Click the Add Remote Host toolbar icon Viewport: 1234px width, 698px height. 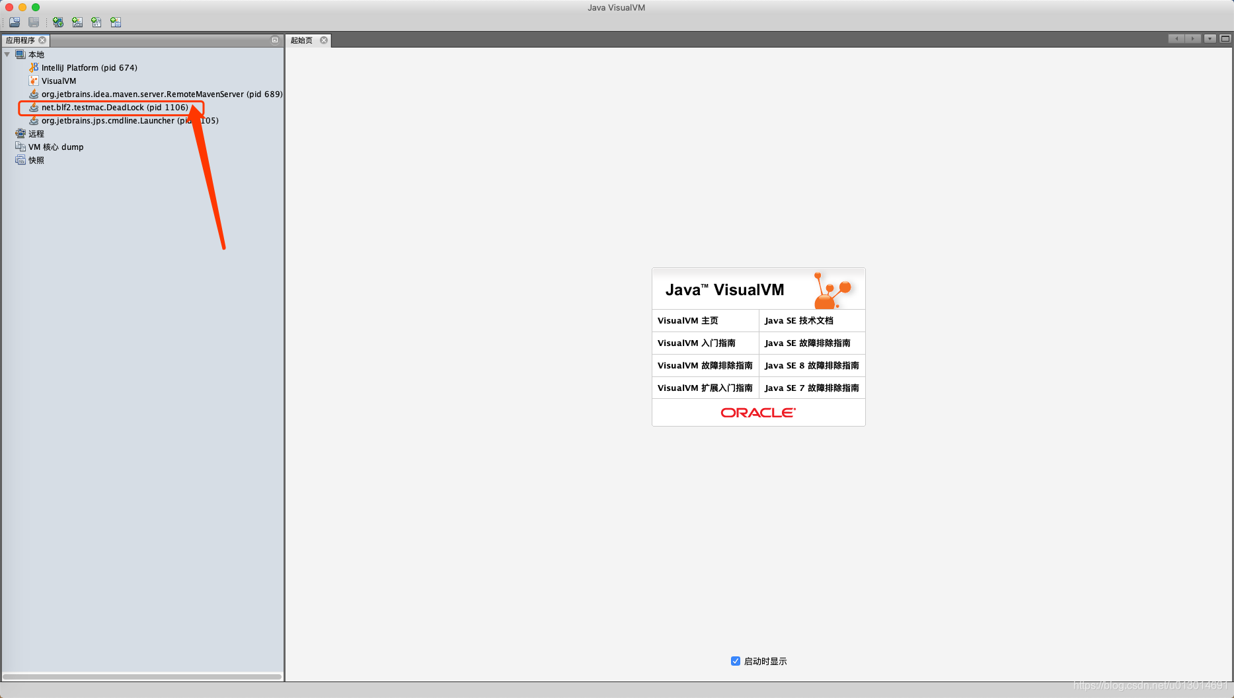click(58, 22)
